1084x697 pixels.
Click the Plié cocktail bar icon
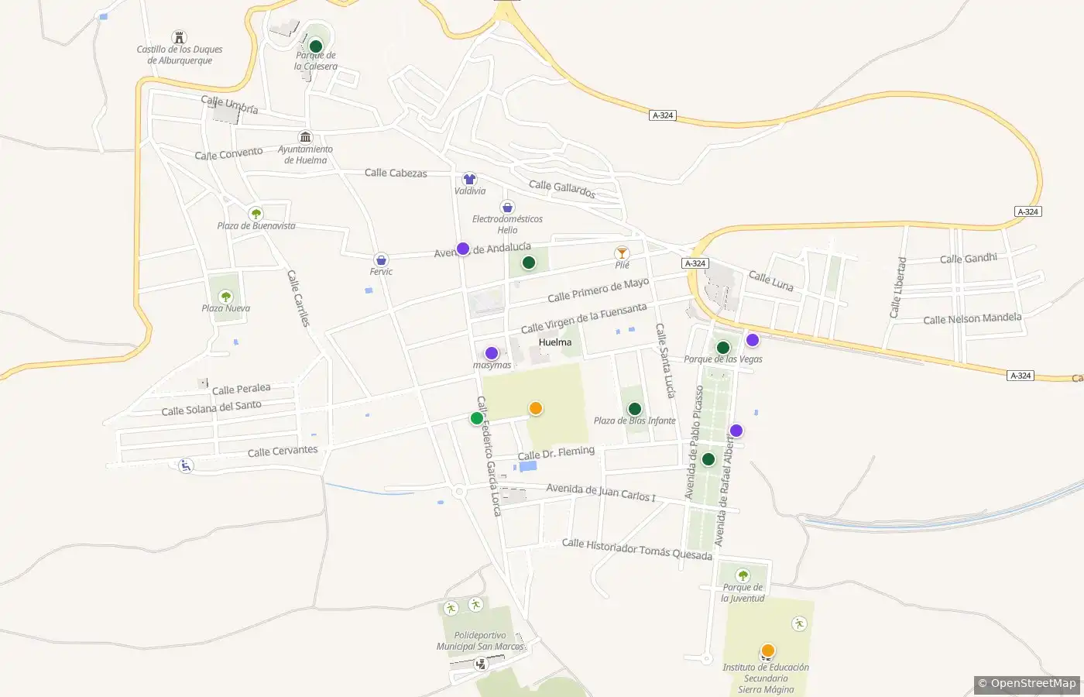(622, 252)
